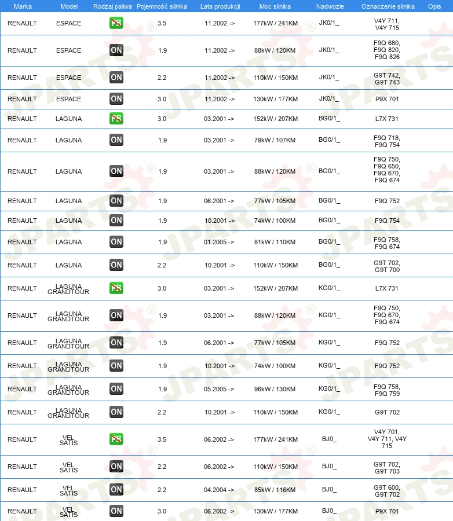Image resolution: width=453 pixels, height=521 pixels.
Task: Select engine codes G9T 702, G9T 703
Action: [x=387, y=468]
